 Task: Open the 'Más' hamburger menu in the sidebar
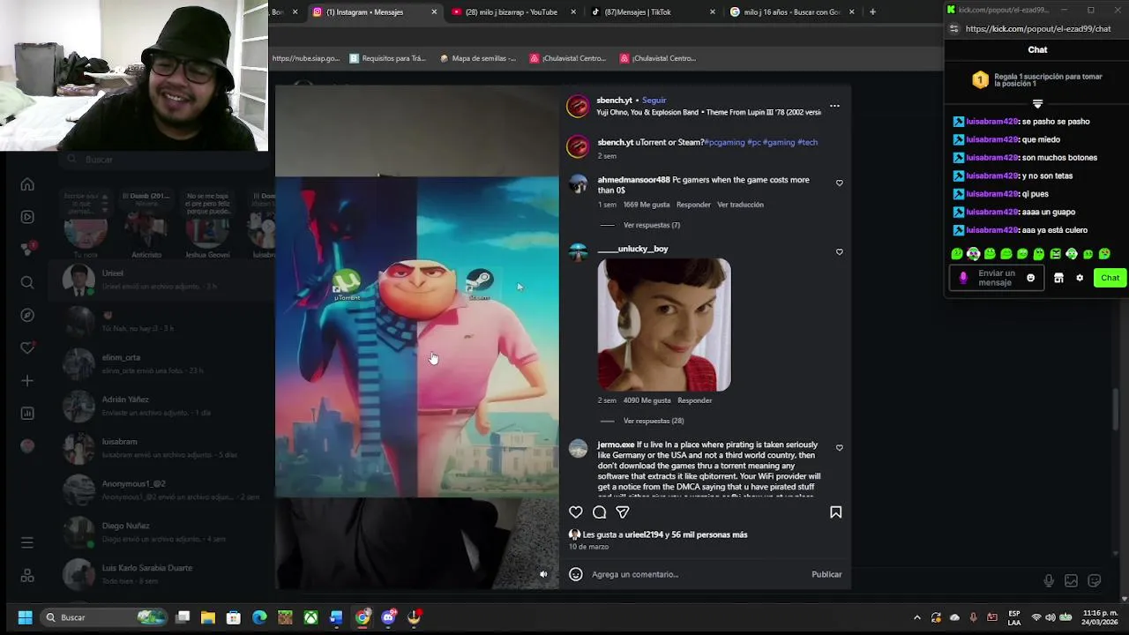pyautogui.click(x=27, y=543)
